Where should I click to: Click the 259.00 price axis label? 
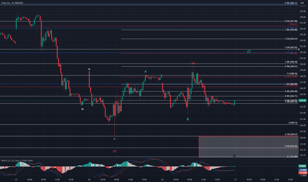(303, 11)
